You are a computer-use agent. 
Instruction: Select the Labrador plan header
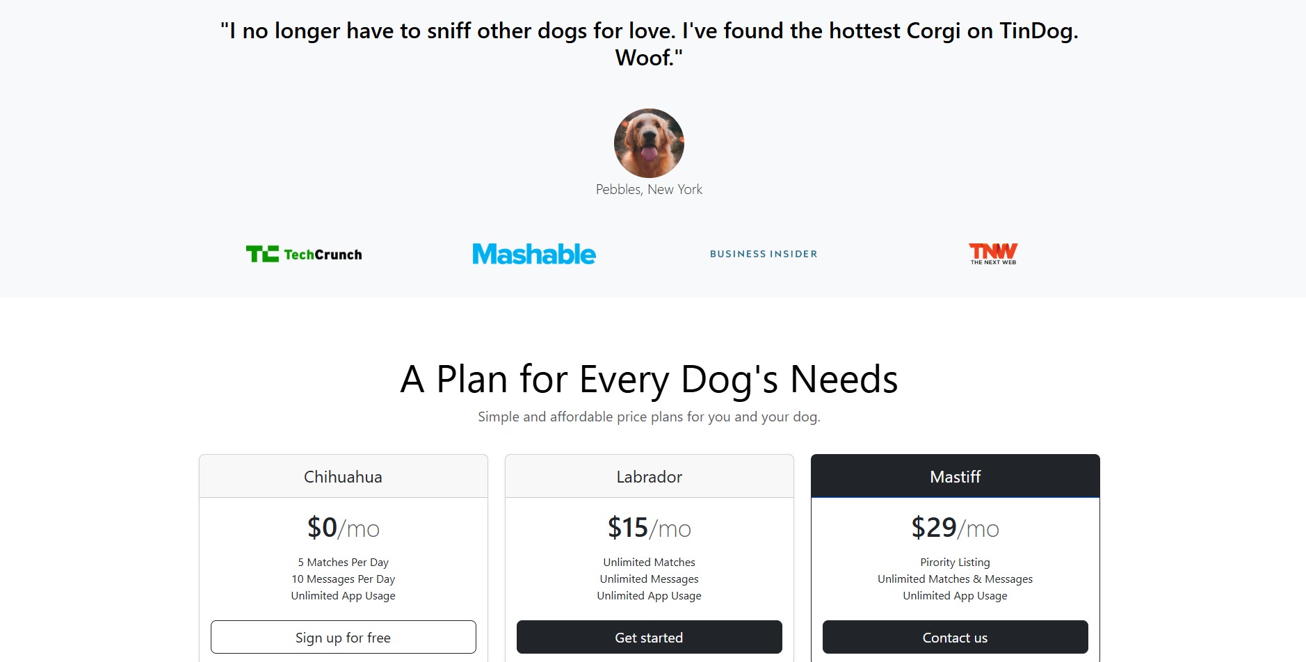click(x=649, y=477)
